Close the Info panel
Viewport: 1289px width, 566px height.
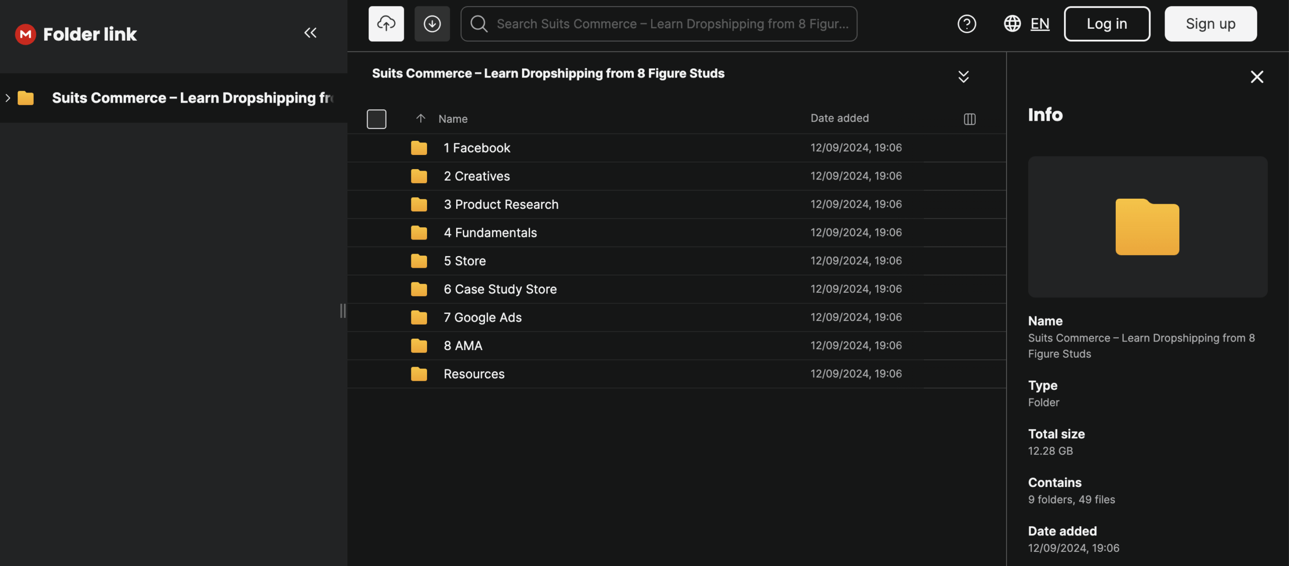[x=1257, y=77]
